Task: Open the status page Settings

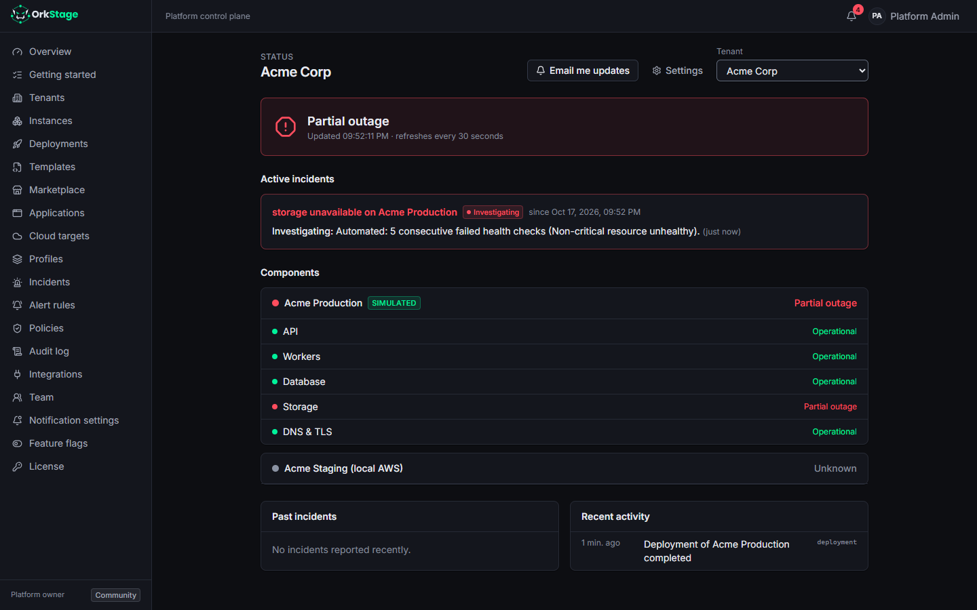Action: (x=677, y=70)
